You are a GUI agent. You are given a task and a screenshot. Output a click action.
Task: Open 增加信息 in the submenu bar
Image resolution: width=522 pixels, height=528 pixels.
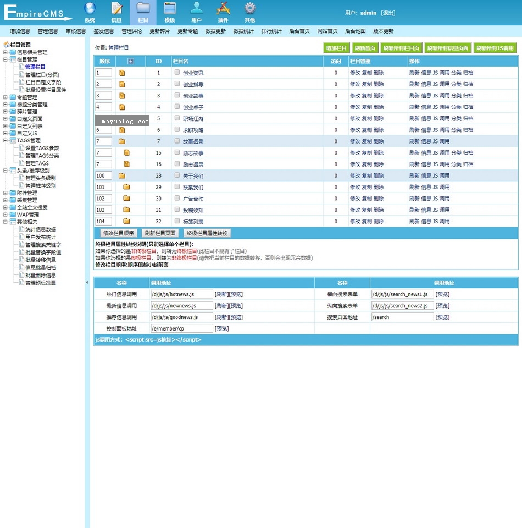pyautogui.click(x=20, y=31)
